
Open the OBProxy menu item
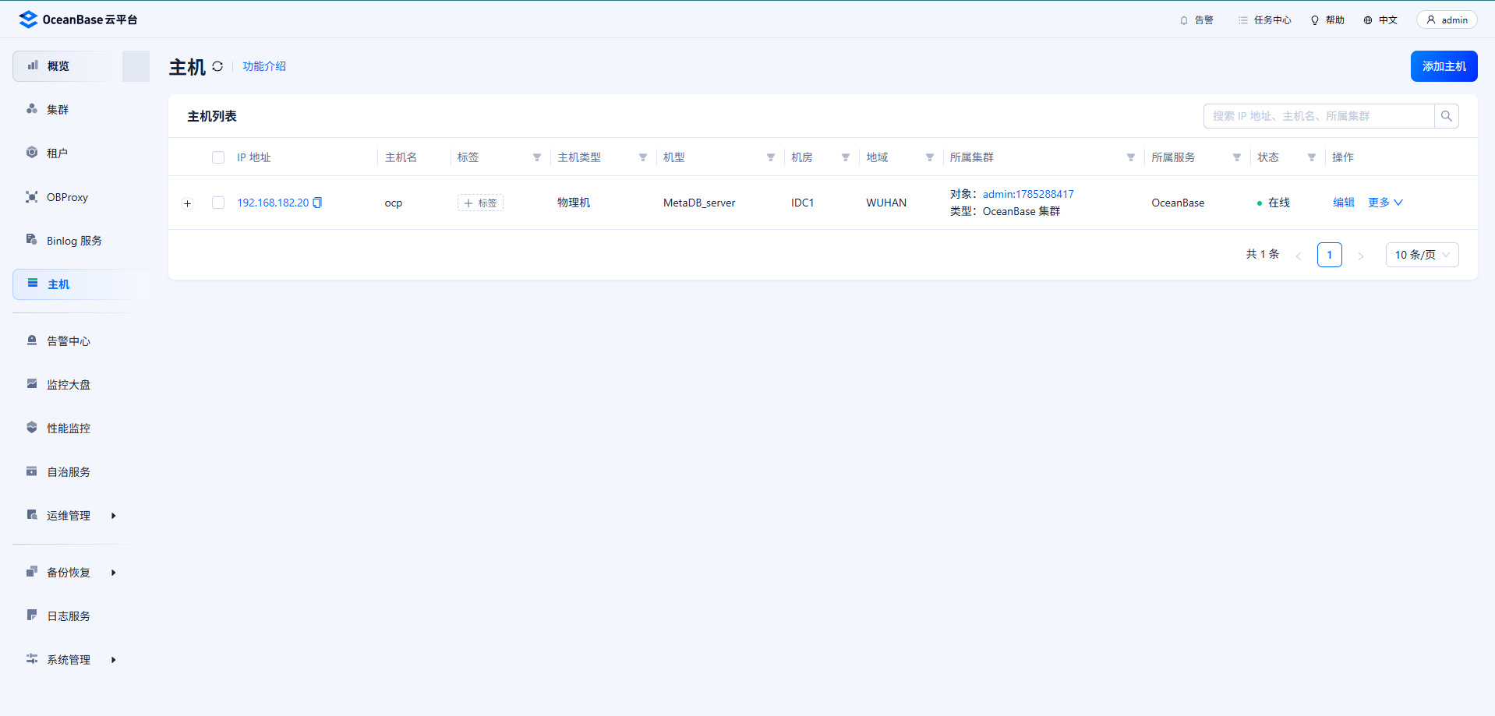(81, 197)
